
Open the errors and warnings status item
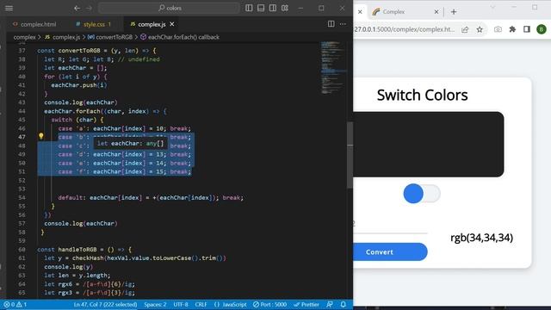[15, 304]
